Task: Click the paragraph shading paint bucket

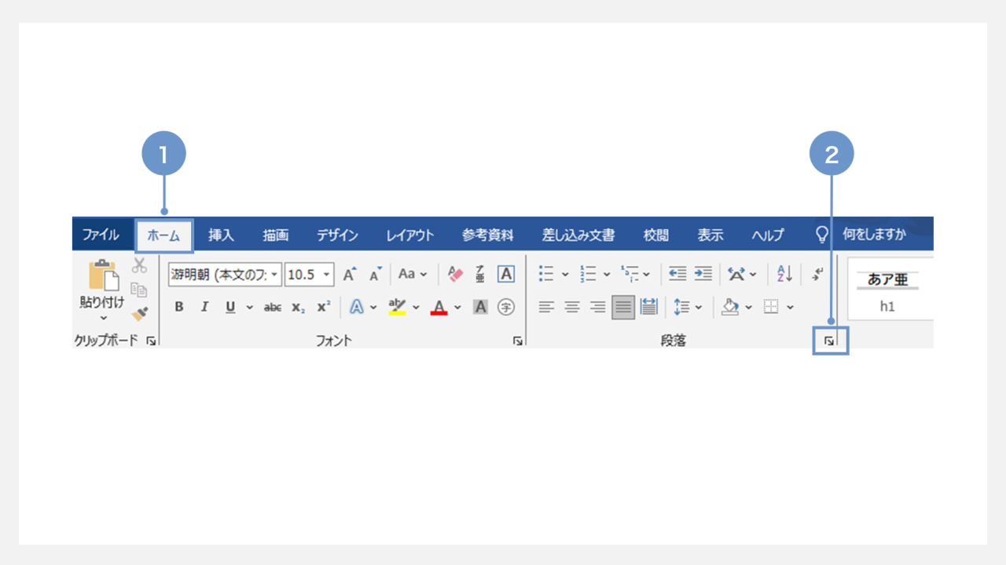Action: [730, 307]
